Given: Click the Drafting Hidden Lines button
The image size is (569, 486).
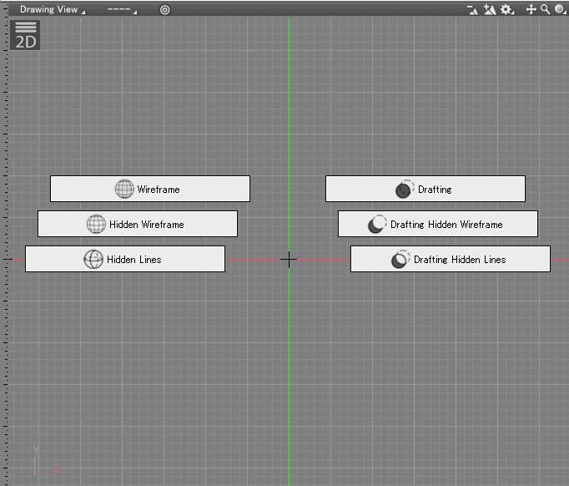Looking at the screenshot, I should 451,259.
